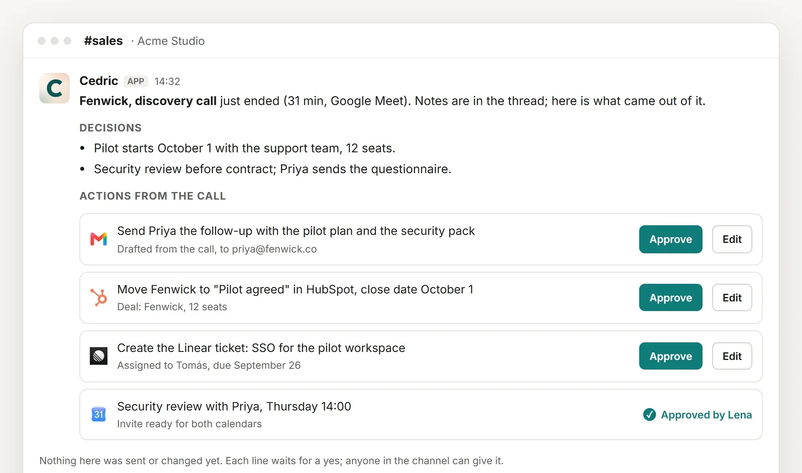Click 'Move Fenwick to Pilot agreed' action title

pyautogui.click(x=295, y=289)
